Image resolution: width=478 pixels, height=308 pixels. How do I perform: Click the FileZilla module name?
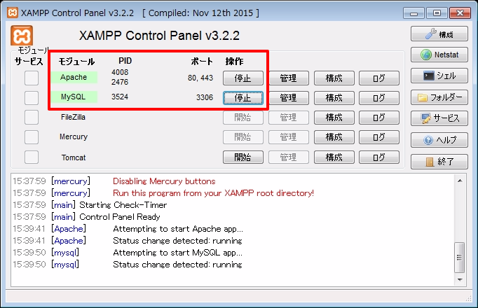[73, 117]
